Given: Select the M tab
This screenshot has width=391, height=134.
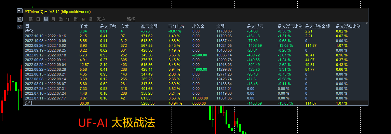Looking at the screenshot, I should click(83, 19).
